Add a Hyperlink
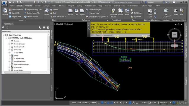Viewport: 189px width, 106px height. (136, 16)
